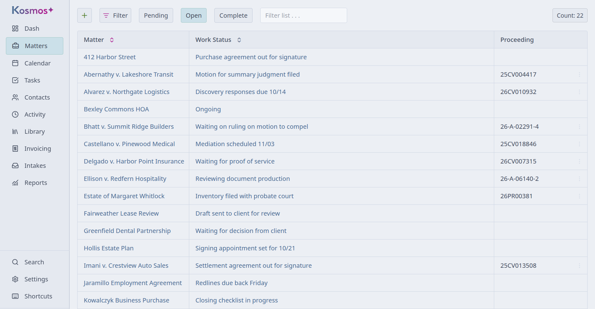Click the Shortcuts keyboard icon
Screen dimensions: 595x309
pyautogui.click(x=15, y=296)
